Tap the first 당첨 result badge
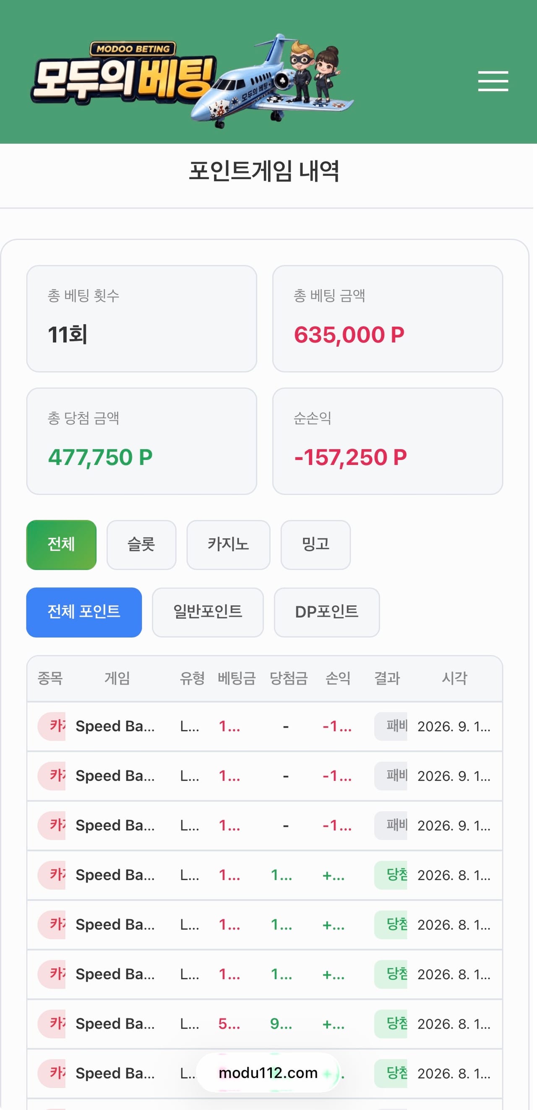Screen dimensions: 537x1110 [x=391, y=875]
